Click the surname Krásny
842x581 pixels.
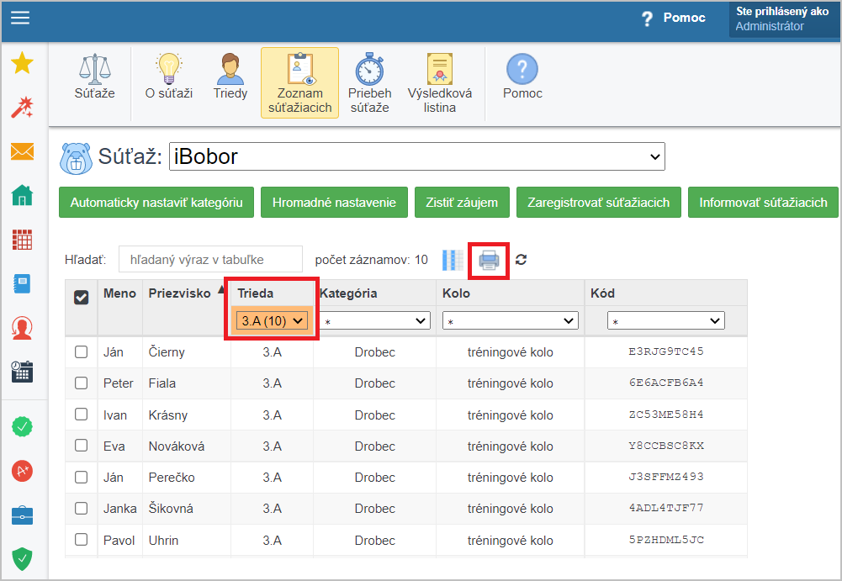pyautogui.click(x=168, y=415)
